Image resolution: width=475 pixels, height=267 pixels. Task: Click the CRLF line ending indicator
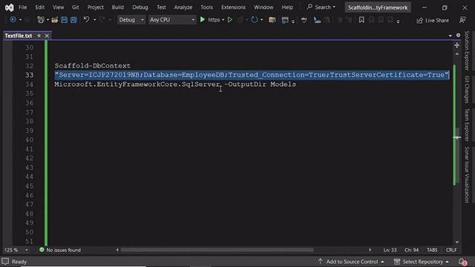451,250
